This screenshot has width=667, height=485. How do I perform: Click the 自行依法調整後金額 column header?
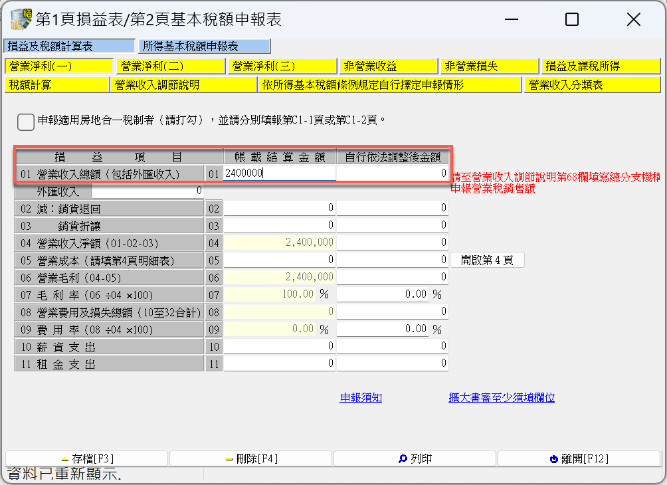(x=392, y=157)
